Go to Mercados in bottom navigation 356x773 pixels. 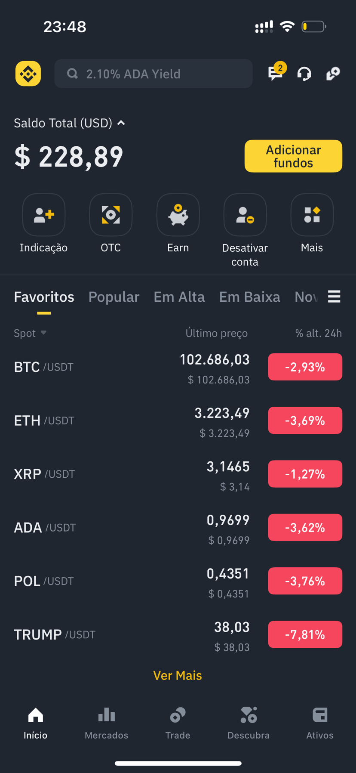coord(107,723)
